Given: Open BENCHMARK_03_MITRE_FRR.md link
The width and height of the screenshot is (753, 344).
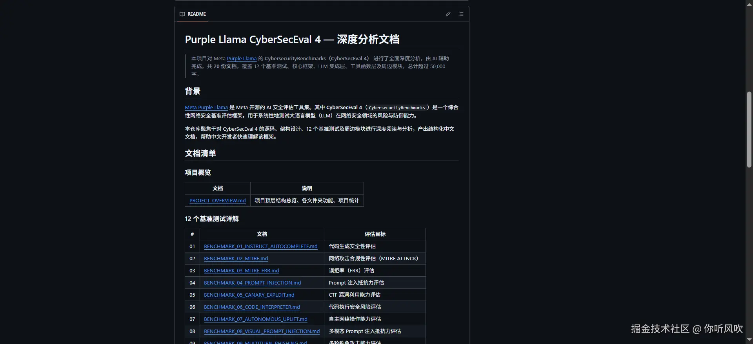Looking at the screenshot, I should (242, 271).
